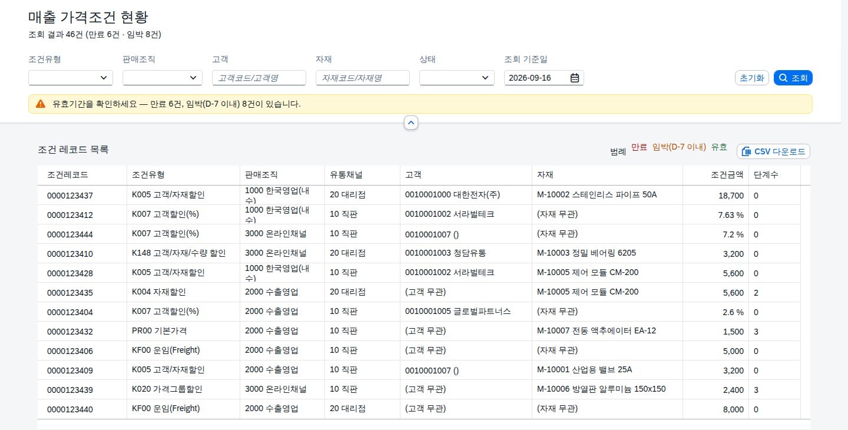Select record 0000123404
The image size is (848, 430).
[70, 312]
